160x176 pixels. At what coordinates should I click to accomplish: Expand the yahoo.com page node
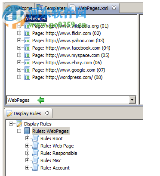point(19,41)
